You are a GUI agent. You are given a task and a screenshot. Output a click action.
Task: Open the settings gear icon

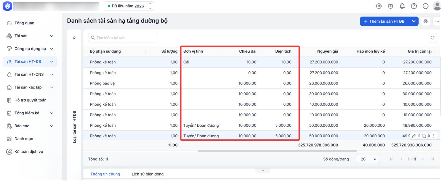tap(379, 6)
